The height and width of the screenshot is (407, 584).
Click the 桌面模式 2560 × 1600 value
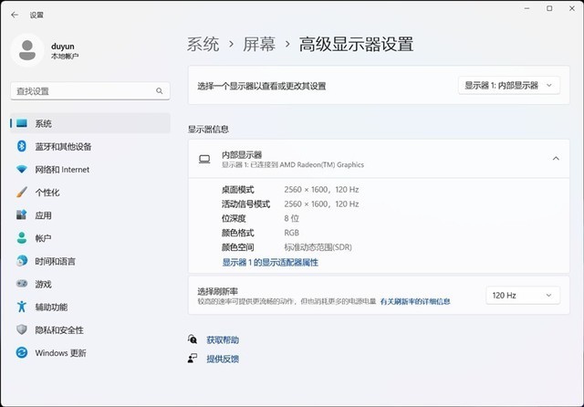pos(321,190)
